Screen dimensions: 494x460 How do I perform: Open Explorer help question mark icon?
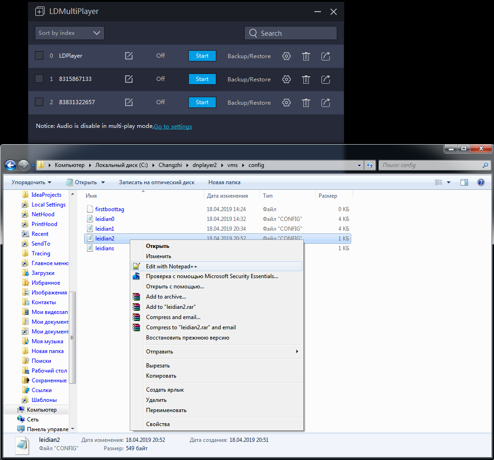tap(481, 182)
